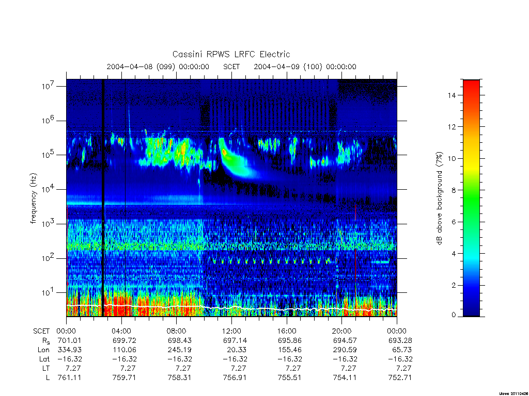529x396 pixels.
Task: Click the '2' tick on the color bar
Action: [x=454, y=285]
